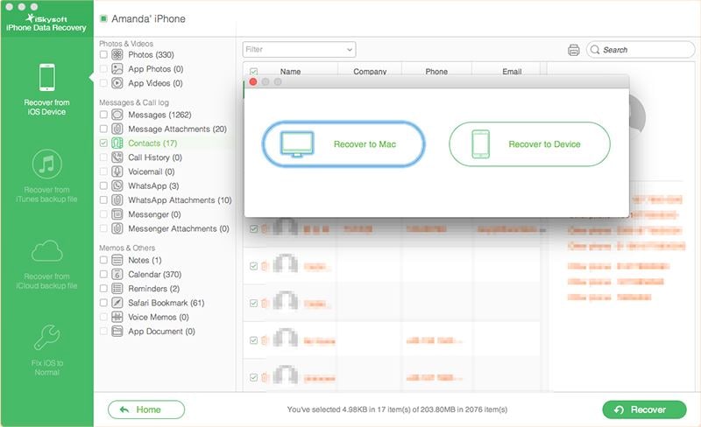Click the Voicemail microphone icon

click(x=117, y=171)
